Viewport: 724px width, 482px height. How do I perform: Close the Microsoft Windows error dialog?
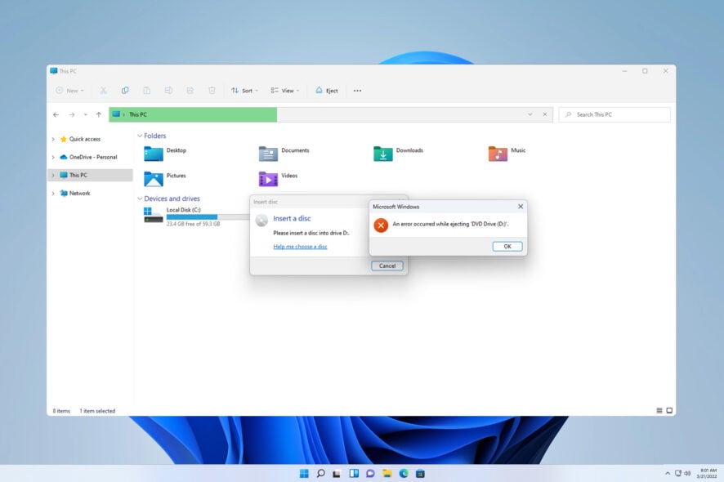click(521, 207)
